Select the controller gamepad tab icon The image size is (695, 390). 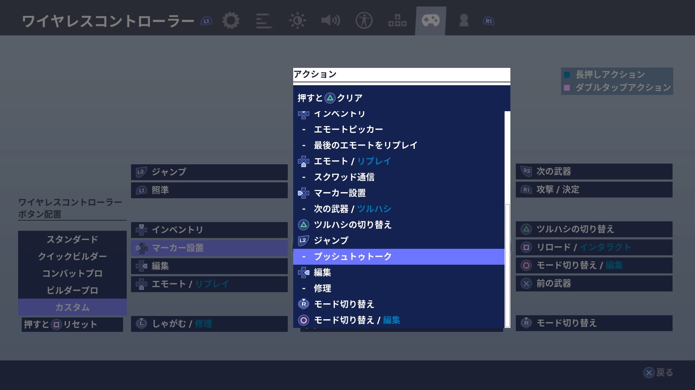coord(430,21)
